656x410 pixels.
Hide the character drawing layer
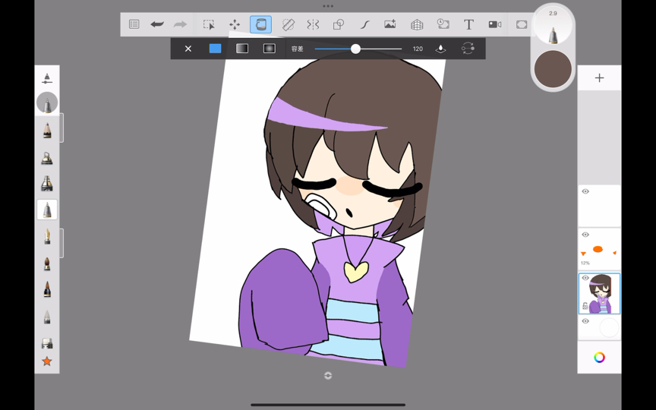[585, 278]
